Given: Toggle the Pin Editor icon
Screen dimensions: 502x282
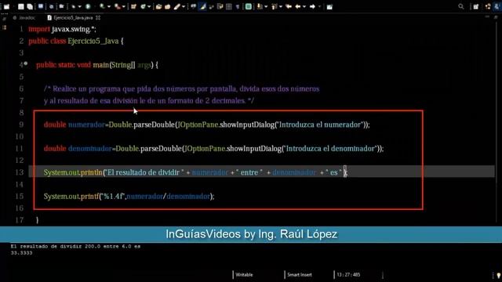Looking at the screenshot, I should pos(329,7).
